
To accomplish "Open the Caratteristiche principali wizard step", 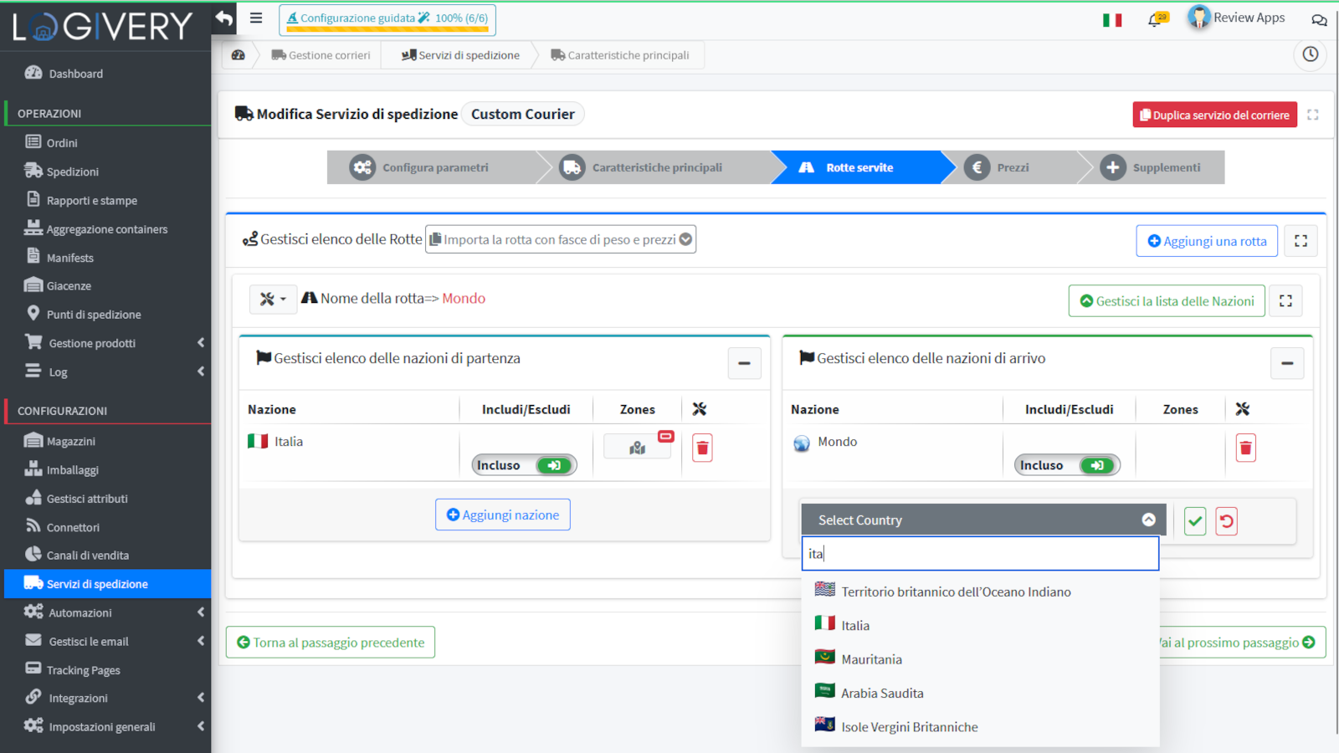I will pyautogui.click(x=654, y=167).
